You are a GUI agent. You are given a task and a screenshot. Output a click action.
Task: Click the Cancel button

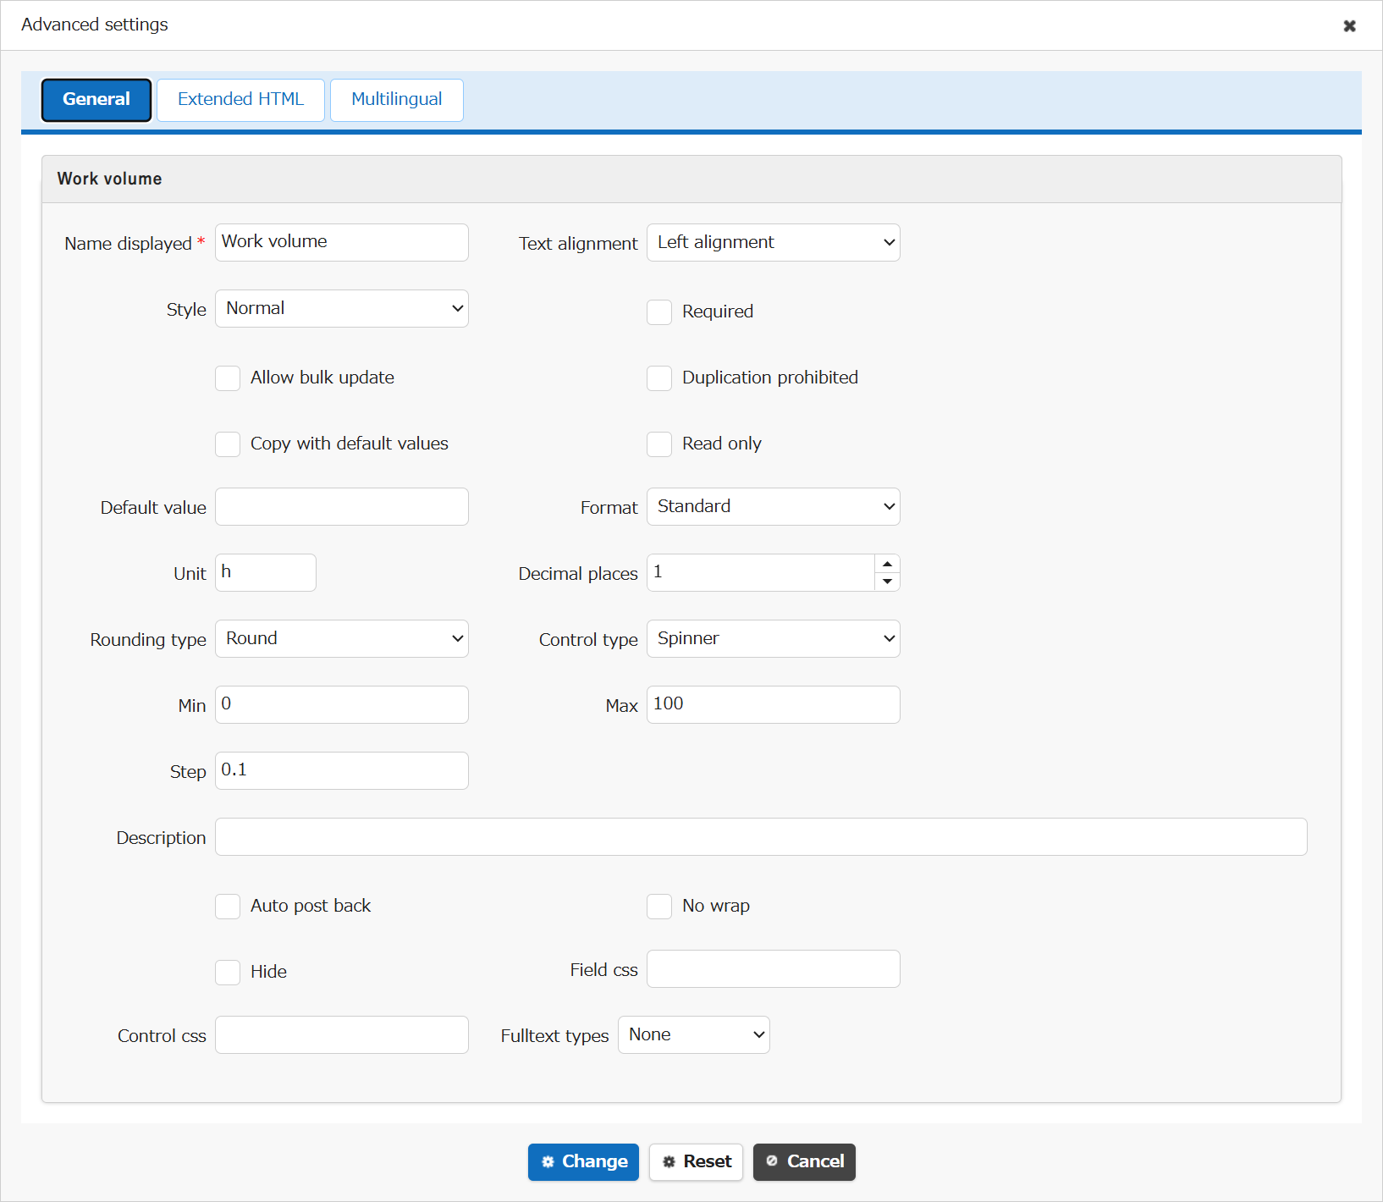[x=804, y=1161]
